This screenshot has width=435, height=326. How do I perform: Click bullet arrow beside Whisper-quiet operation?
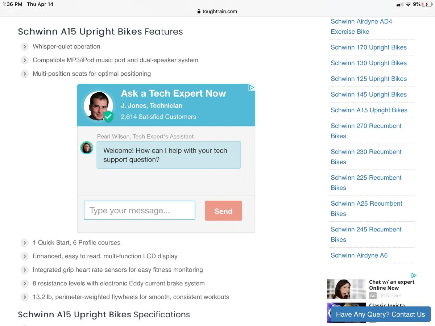[x=25, y=47]
